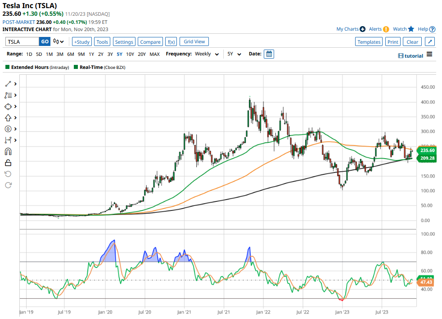Select the trend line drawing tool

[x=8, y=84]
